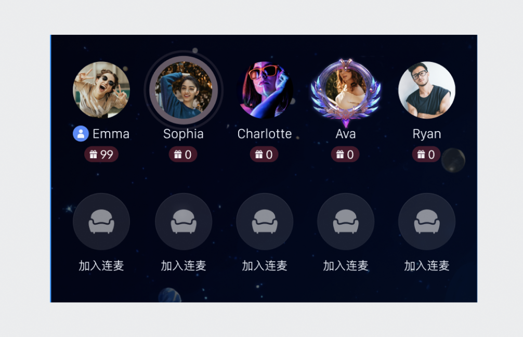The height and width of the screenshot is (337, 523).
Task: Select Charlotte's neon avatar photo
Action: [x=265, y=90]
